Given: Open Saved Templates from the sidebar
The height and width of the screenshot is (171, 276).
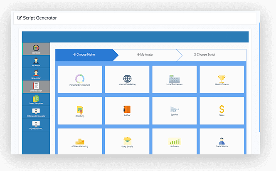Looking at the screenshot, I should (36, 100).
